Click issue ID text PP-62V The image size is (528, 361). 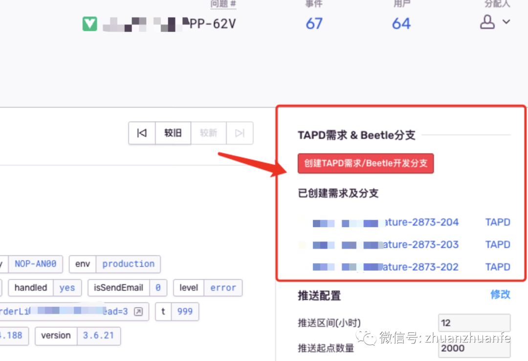pyautogui.click(x=213, y=24)
